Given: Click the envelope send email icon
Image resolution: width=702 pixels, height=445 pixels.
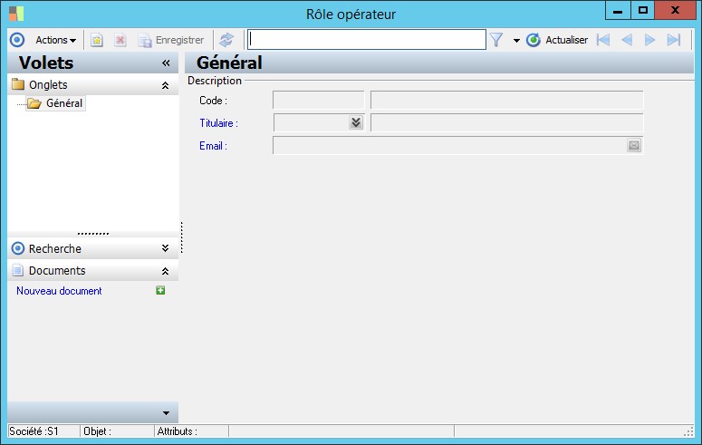Looking at the screenshot, I should [x=634, y=145].
